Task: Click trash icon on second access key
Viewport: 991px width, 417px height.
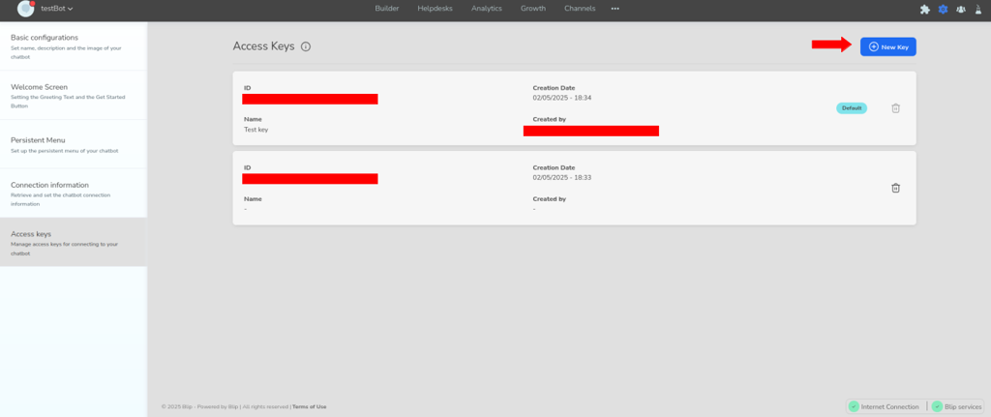Action: click(895, 188)
